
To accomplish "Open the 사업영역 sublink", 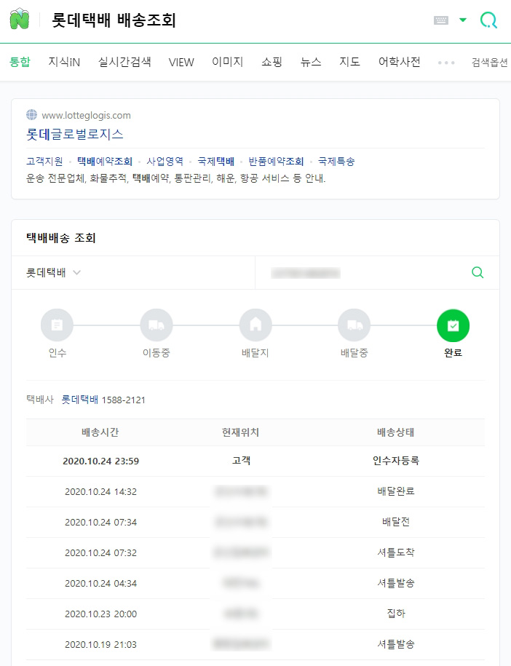I will (x=165, y=162).
